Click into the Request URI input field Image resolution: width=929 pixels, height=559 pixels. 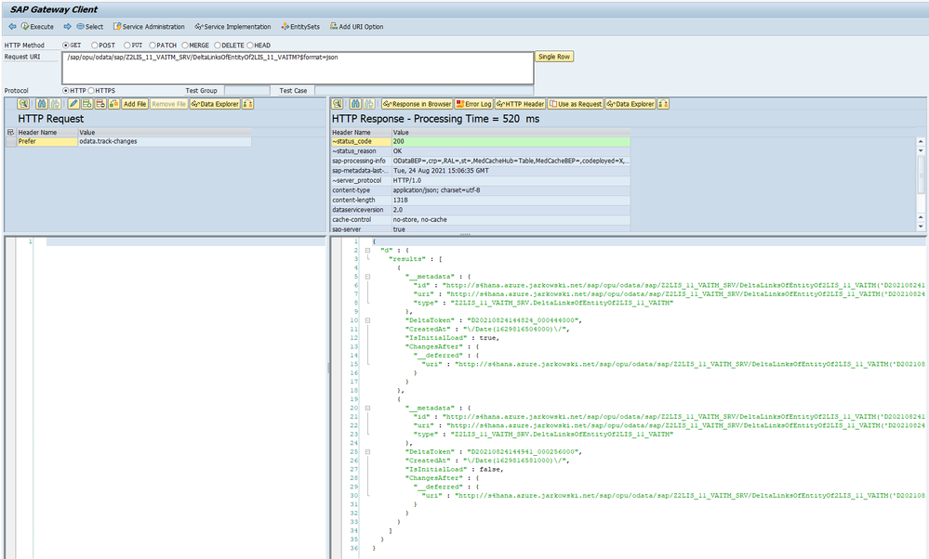tap(298, 68)
